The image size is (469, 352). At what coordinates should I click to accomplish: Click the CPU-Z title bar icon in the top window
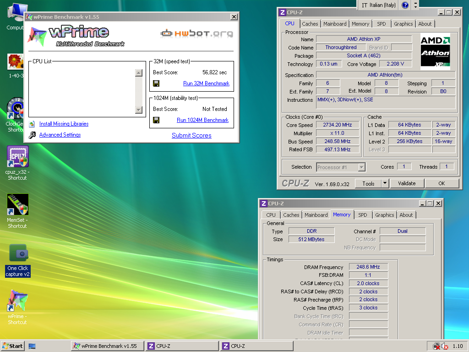(x=282, y=12)
